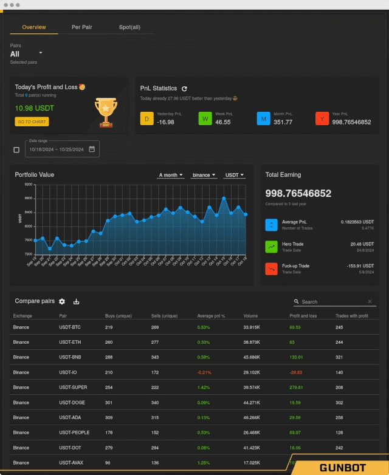Download Compare pairs data
The height and width of the screenshot is (475, 389).
pos(76,301)
